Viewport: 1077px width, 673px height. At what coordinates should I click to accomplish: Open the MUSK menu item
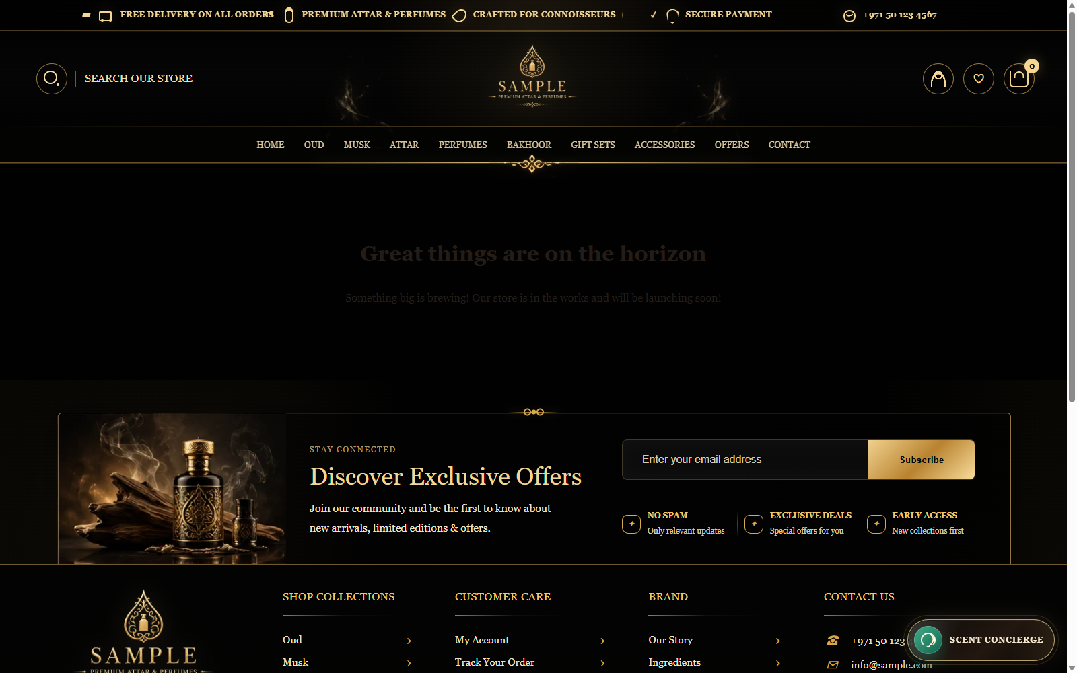tap(357, 145)
